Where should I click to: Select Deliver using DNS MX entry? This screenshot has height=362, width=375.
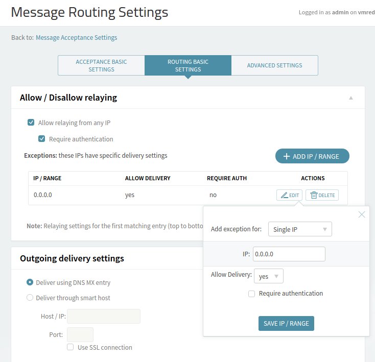click(30, 282)
